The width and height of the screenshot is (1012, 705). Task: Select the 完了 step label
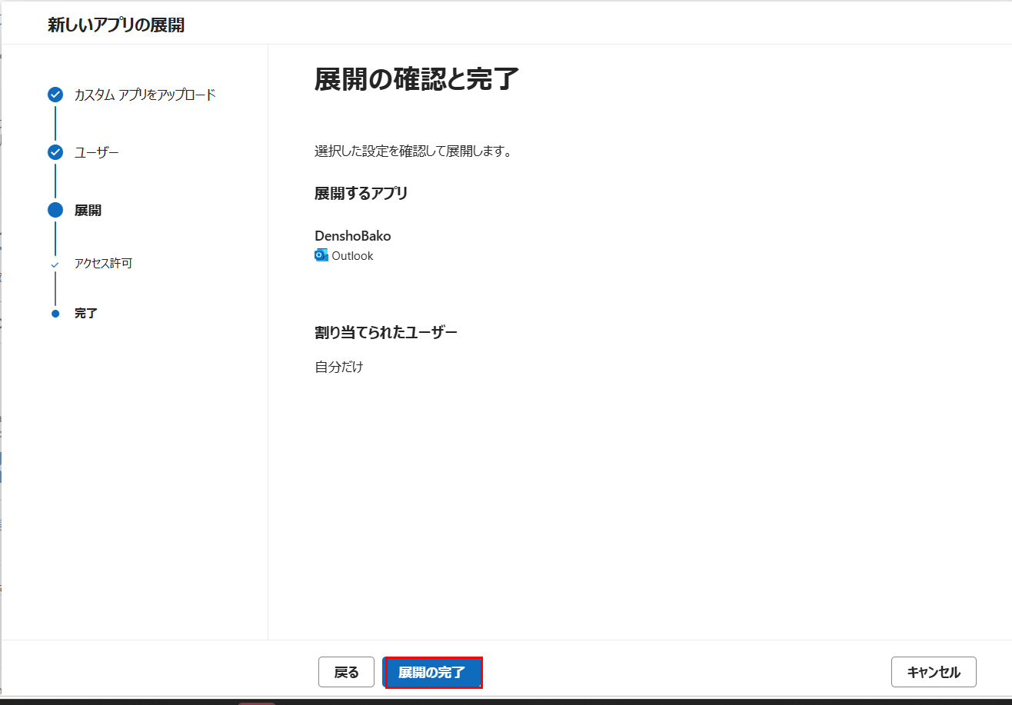click(86, 314)
